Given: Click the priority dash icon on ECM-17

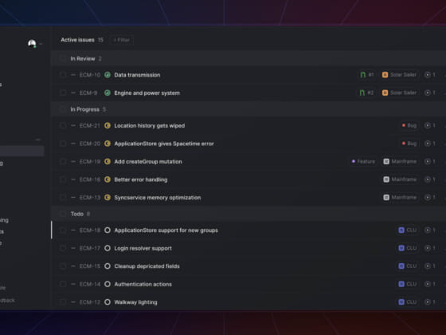Looking at the screenshot, I should 73,248.
